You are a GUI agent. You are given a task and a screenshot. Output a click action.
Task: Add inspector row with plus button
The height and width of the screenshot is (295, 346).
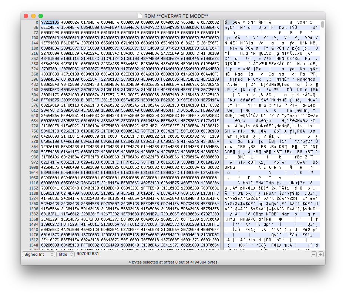tap(321, 254)
